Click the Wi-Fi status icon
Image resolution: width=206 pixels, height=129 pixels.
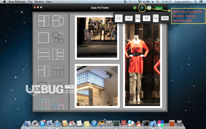[x=139, y=2]
